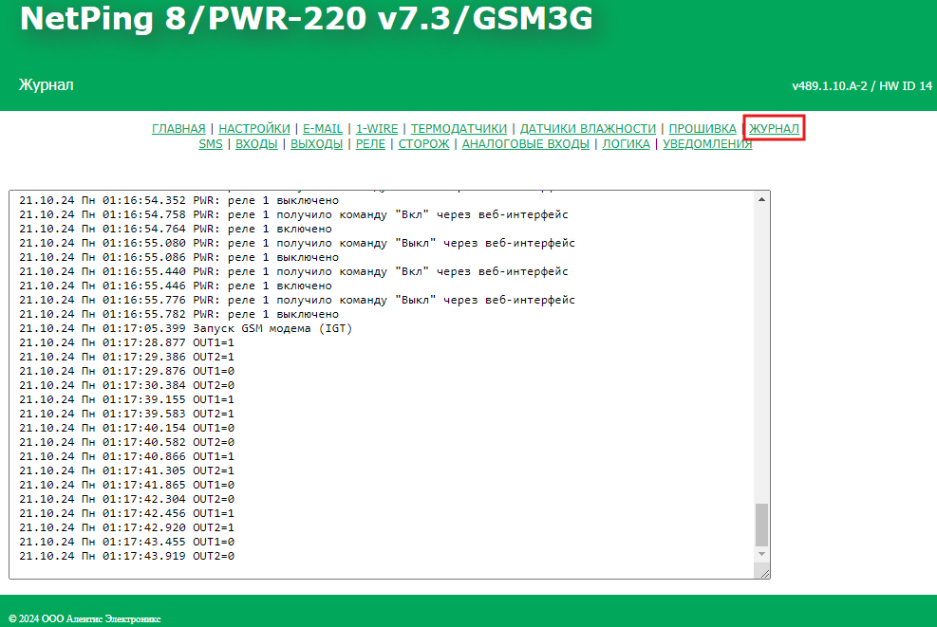937x627 pixels.
Task: Open the ГЛАВНАЯ home page link
Action: [x=178, y=128]
